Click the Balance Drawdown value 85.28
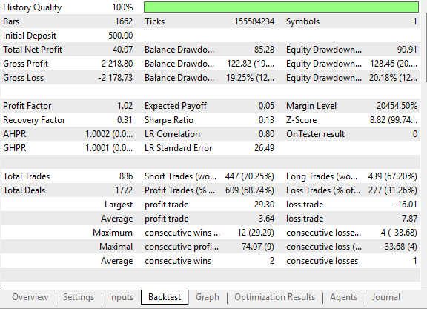This screenshot has width=427, height=309. pyautogui.click(x=264, y=50)
